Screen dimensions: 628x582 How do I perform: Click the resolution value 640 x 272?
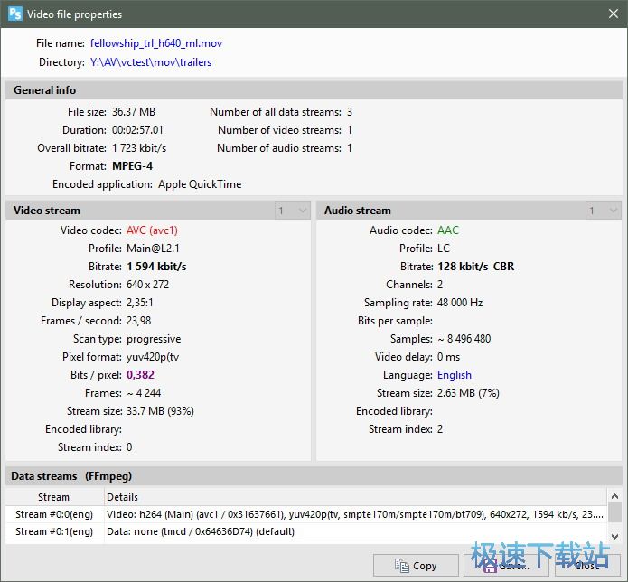[x=148, y=285]
